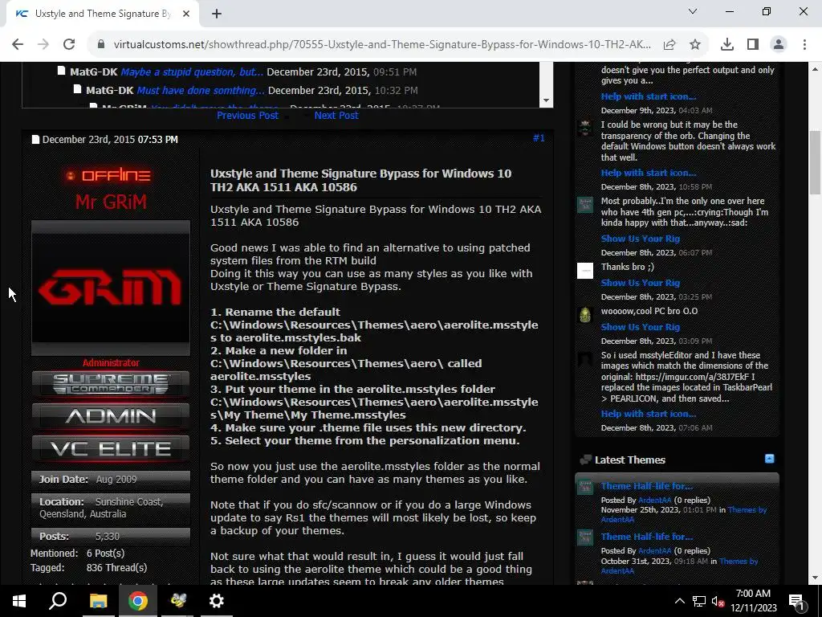Viewport: 822px width, 617px height.
Task: Open the notification center icon
Action: point(797,601)
